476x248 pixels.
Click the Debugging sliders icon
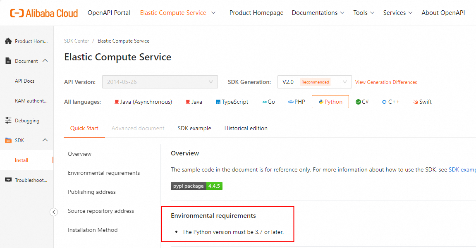point(8,121)
